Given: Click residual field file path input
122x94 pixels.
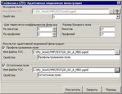Looking at the screenshot, I should click(74, 70).
